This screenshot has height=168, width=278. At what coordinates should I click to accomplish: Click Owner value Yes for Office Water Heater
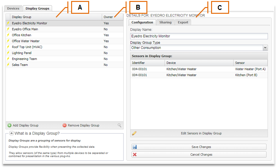click(x=106, y=41)
